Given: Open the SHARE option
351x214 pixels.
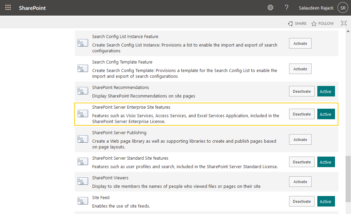Looking at the screenshot, I should pyautogui.click(x=297, y=23).
